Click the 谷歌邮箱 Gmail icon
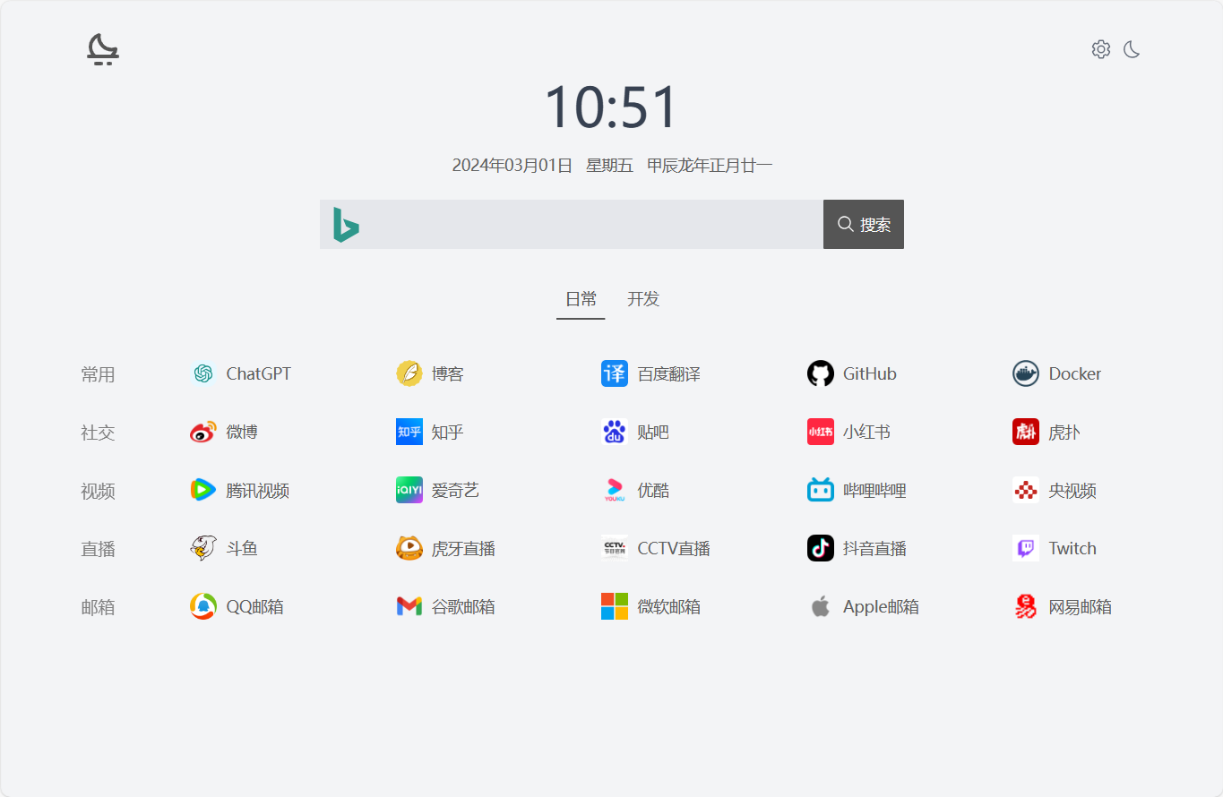Viewport: 1223px width, 797px height. click(x=409, y=606)
